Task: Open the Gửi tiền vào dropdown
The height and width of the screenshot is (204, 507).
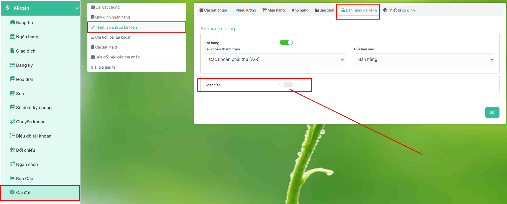Action: [424, 59]
